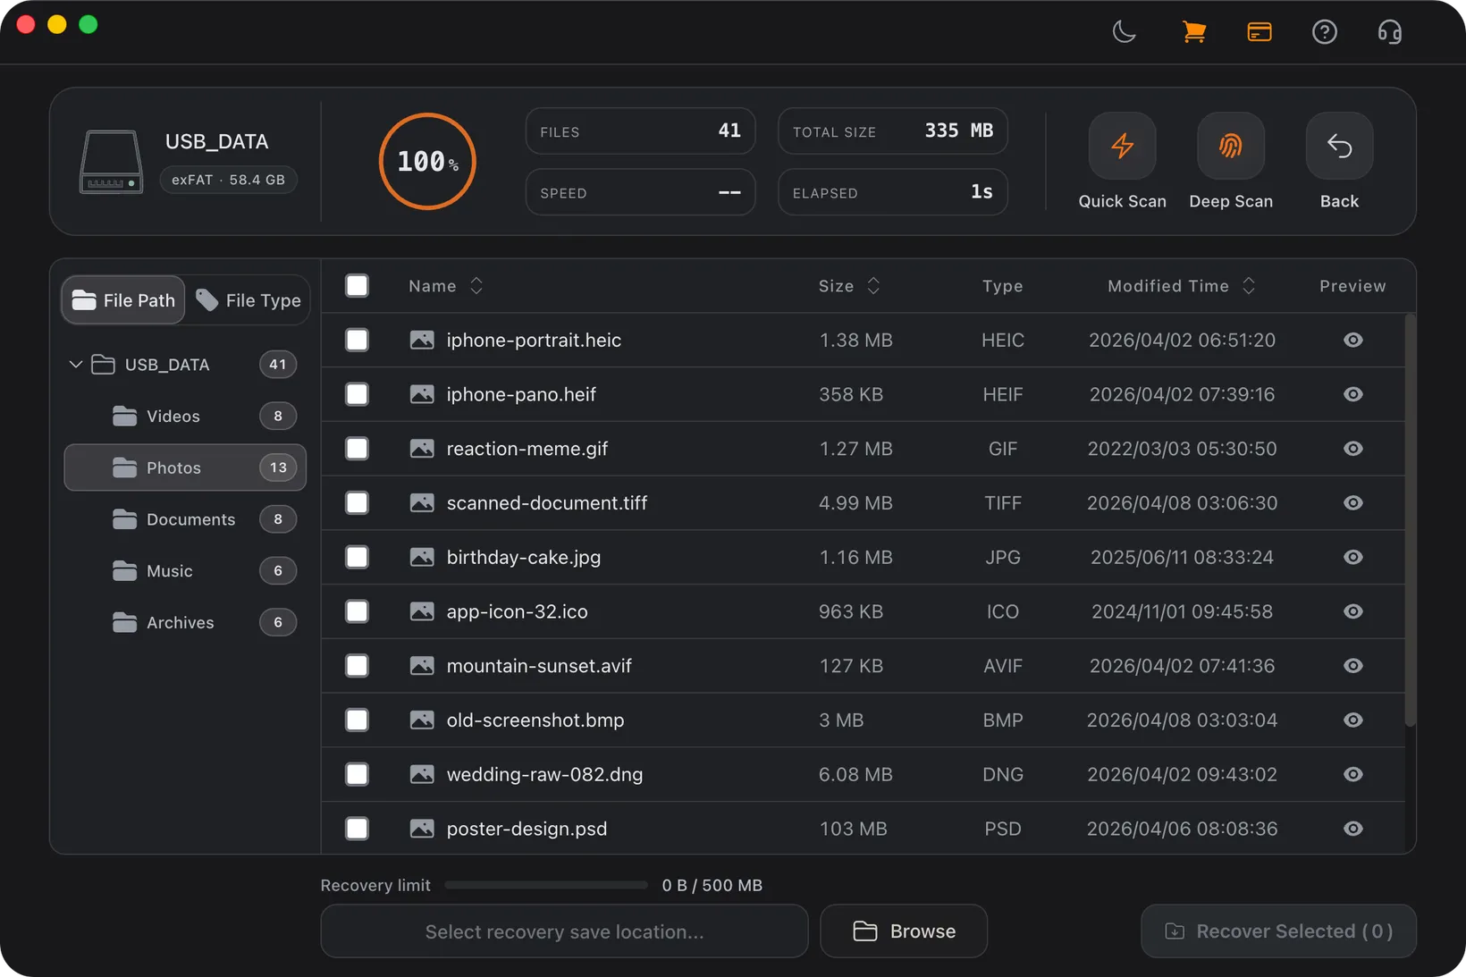Sort by Size column arrows
The height and width of the screenshot is (977, 1466).
(x=873, y=286)
